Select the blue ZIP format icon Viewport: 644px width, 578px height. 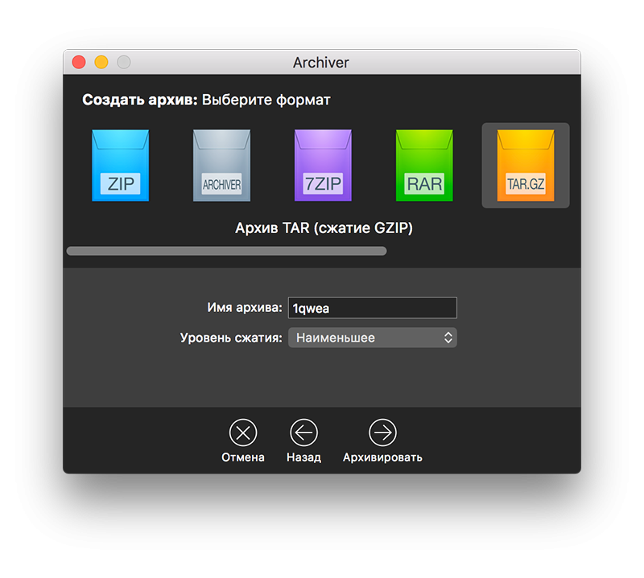(x=120, y=166)
